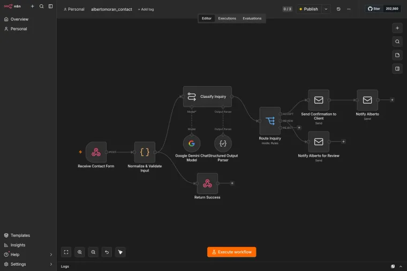Click the zoom in icon

[x=80, y=252]
